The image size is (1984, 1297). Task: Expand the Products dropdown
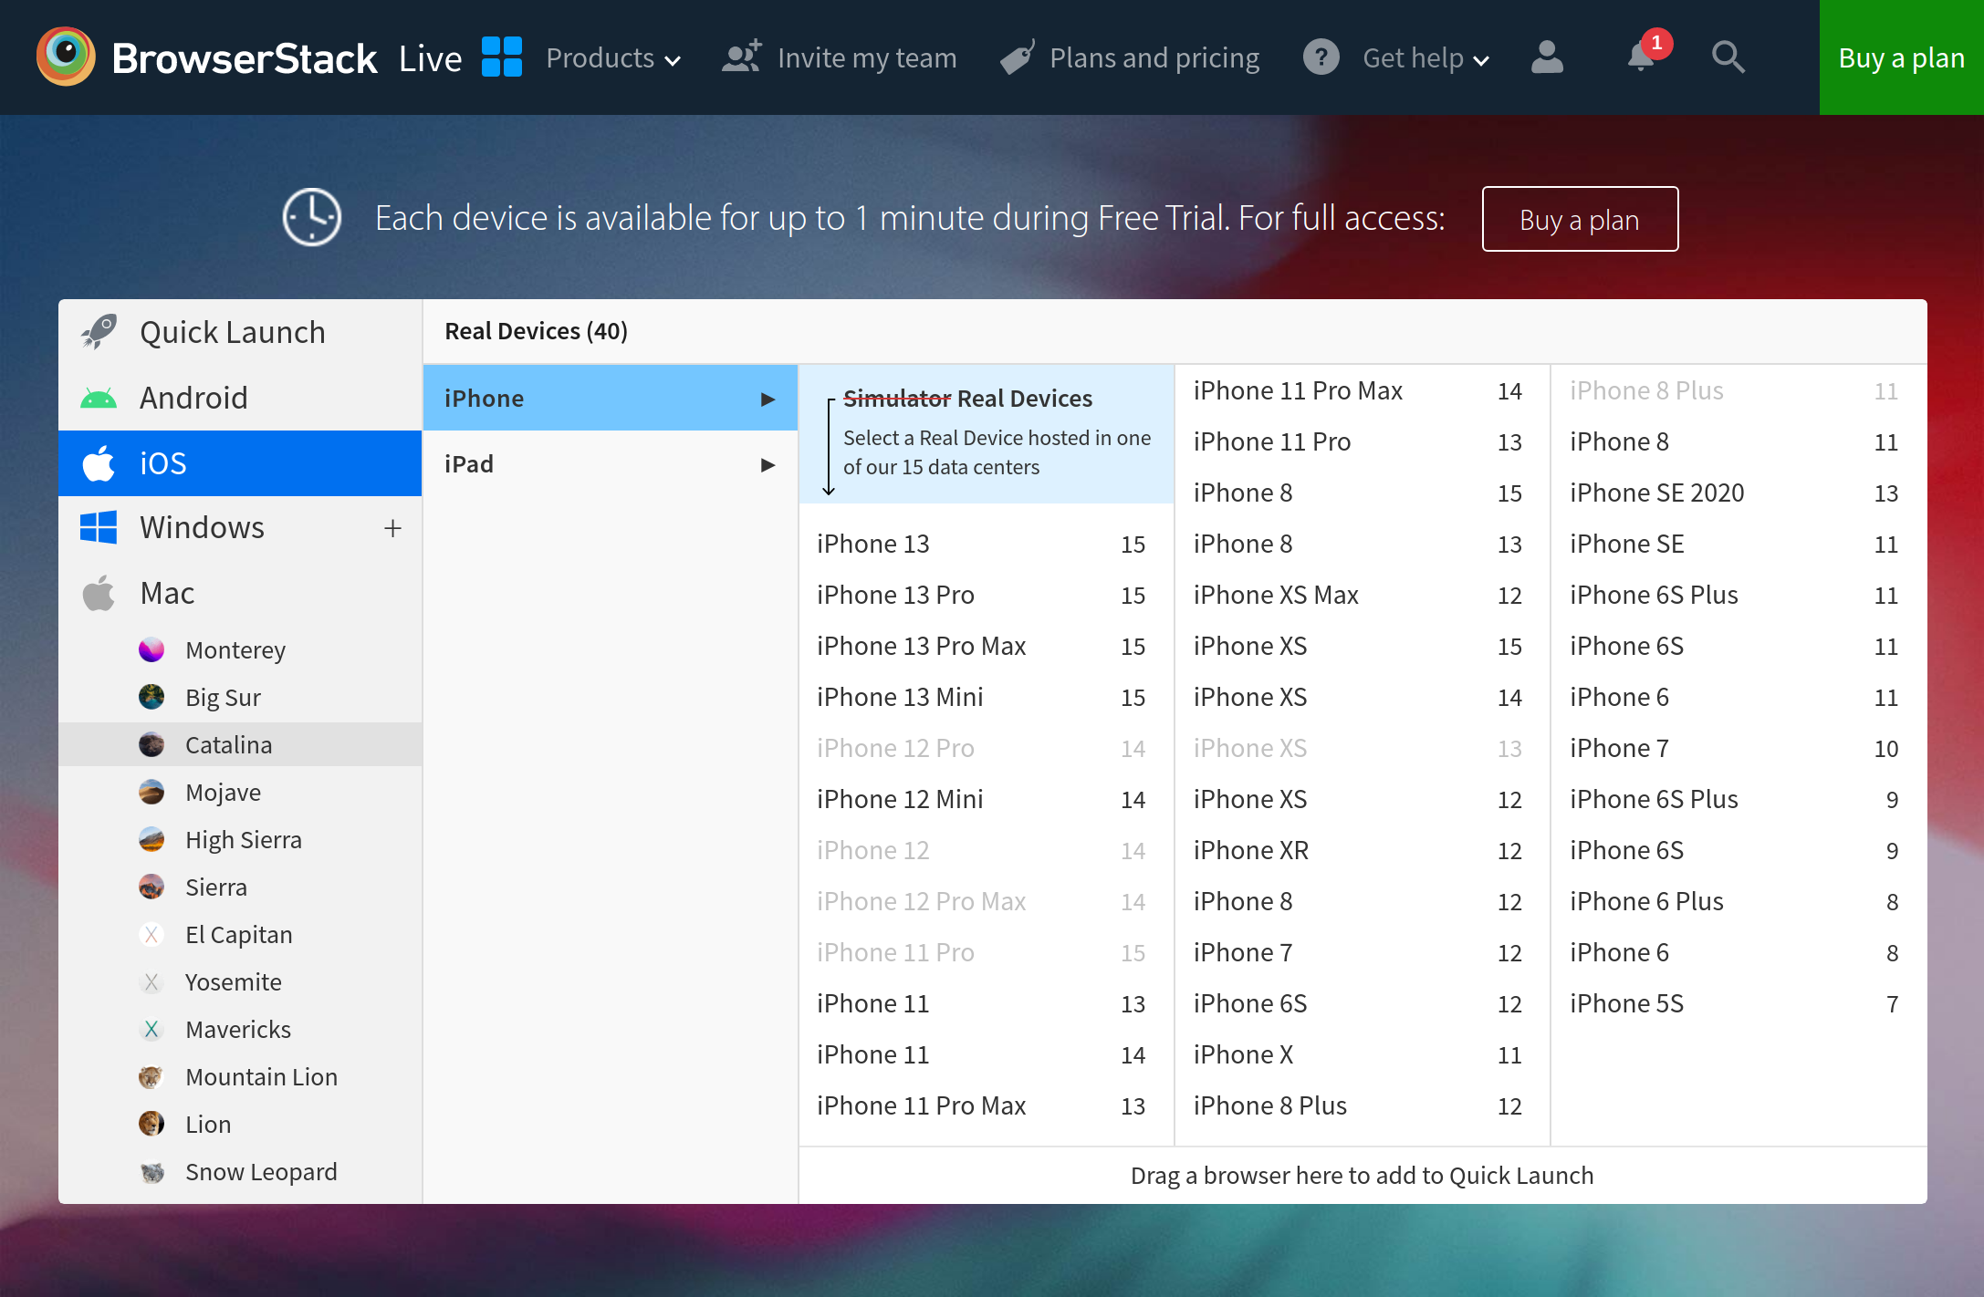pos(612,57)
